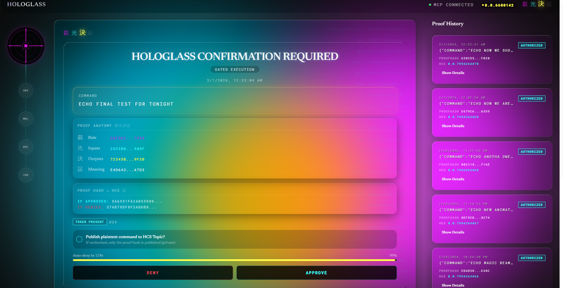Expand Show Details on the ECHO ANOTHA ONE proof
Screen dimensions: 564x288
pos(453,179)
